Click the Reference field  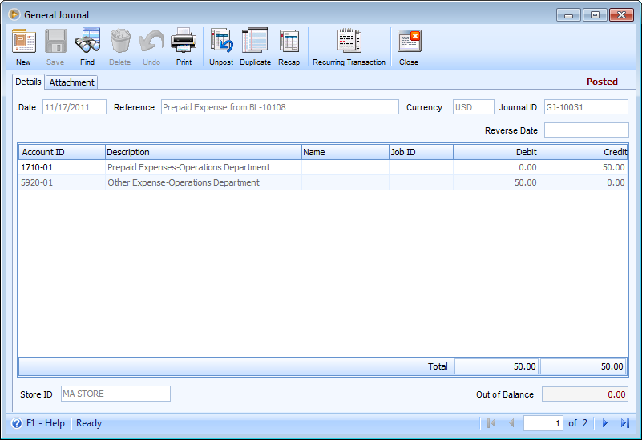pos(280,107)
